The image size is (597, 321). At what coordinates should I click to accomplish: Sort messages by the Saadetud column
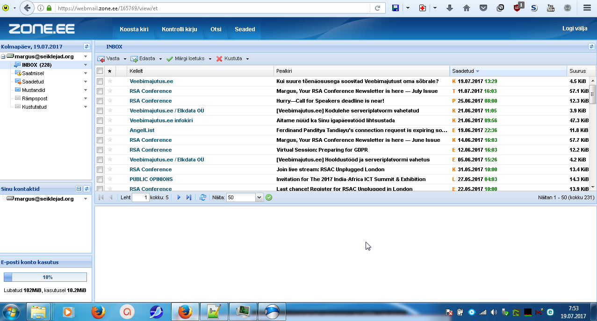[x=508, y=71]
